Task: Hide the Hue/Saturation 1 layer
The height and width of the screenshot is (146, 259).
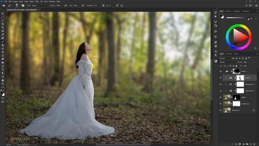Action: click(x=221, y=91)
